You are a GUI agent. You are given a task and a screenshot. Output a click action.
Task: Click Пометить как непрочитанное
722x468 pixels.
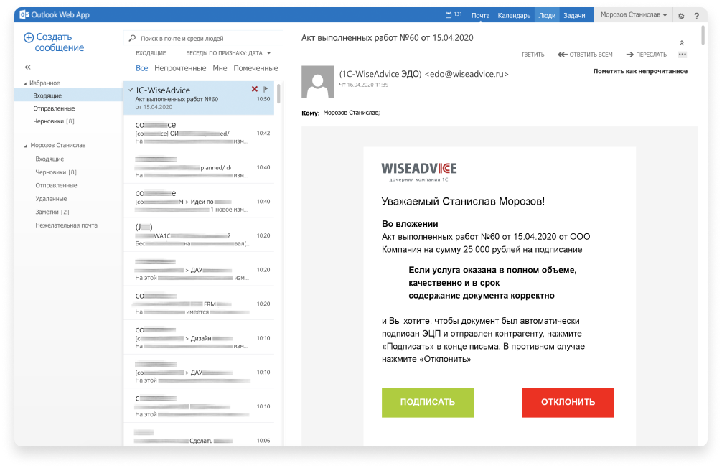(x=640, y=71)
